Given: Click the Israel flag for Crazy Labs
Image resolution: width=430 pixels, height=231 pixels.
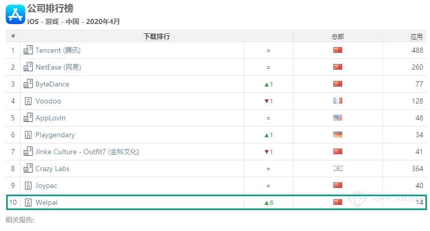Looking at the screenshot, I should pos(338,169).
